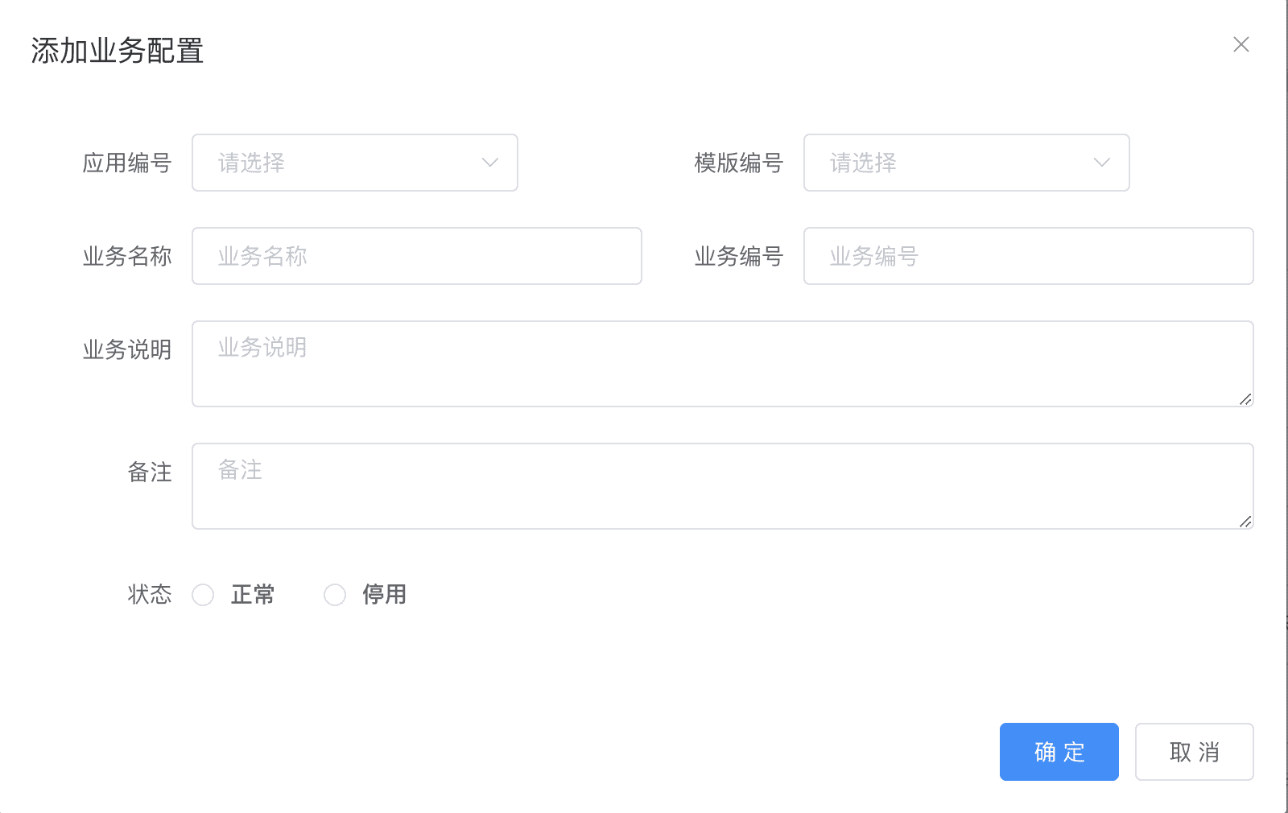Click the 业务说明 field label

click(127, 349)
